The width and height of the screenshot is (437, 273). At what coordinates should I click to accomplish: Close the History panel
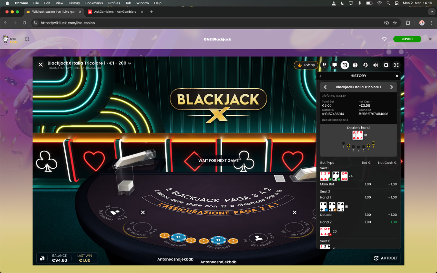click(397, 76)
